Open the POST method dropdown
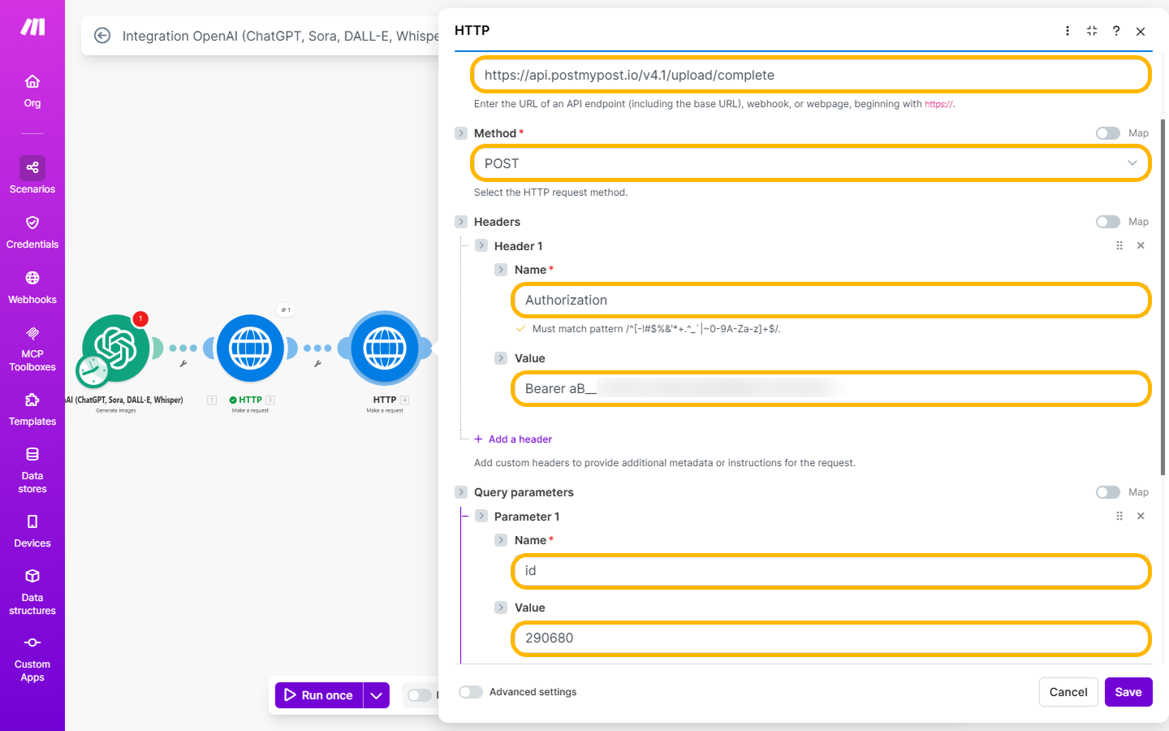Viewport: 1169px width, 731px height. click(x=810, y=163)
